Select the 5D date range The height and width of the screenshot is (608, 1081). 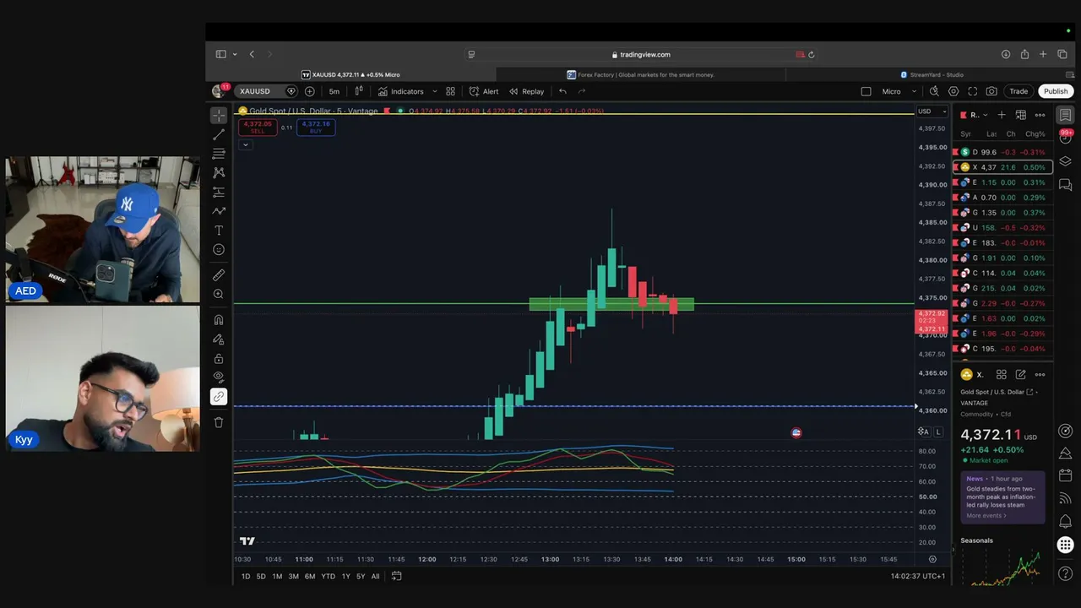[x=261, y=576]
